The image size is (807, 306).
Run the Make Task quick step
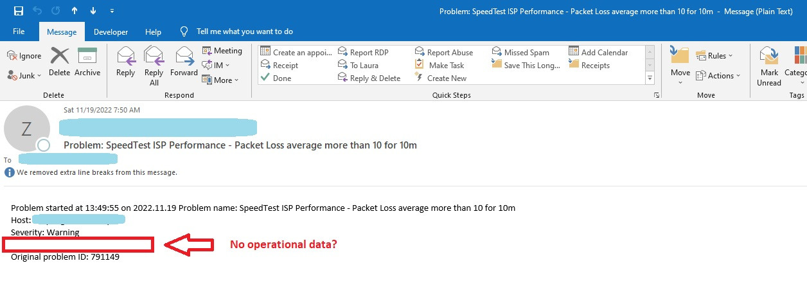point(439,65)
